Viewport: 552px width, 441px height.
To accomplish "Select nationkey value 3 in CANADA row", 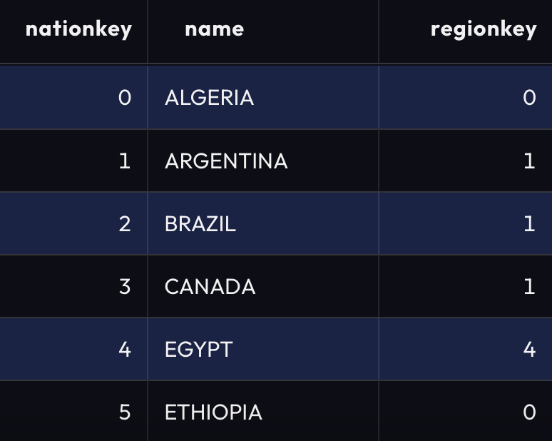I will click(x=125, y=287).
